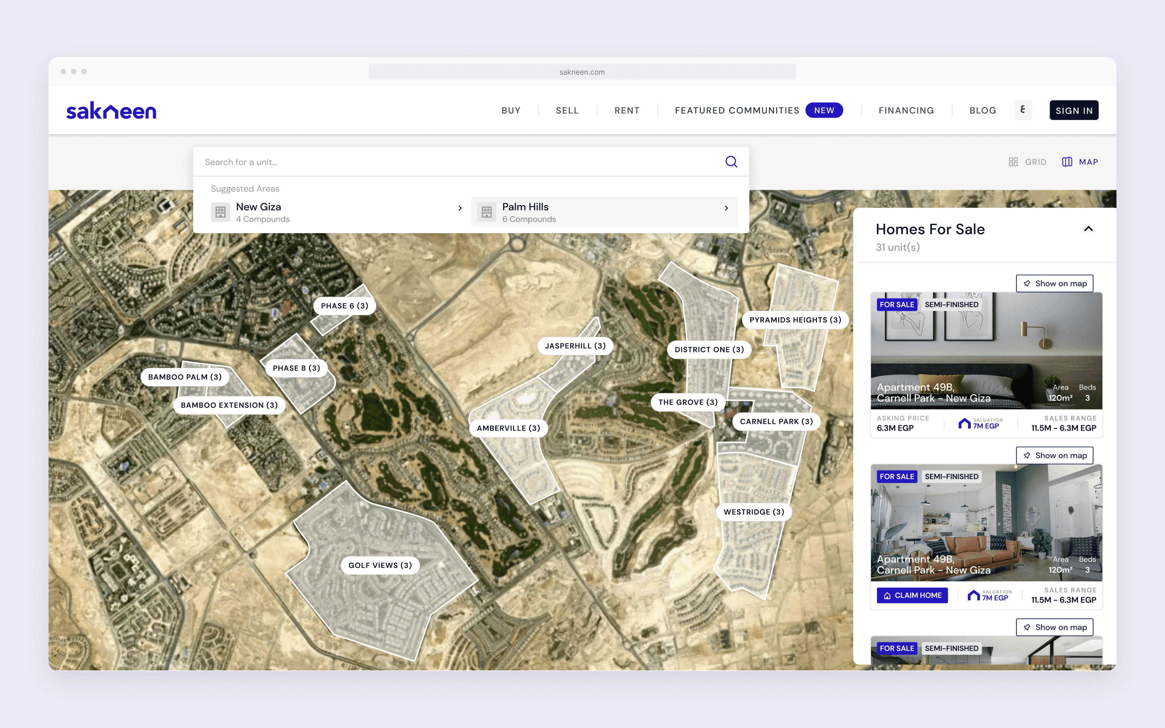Select the PHASE 8 (3) map label
Image resolution: width=1165 pixels, height=728 pixels.
296,368
